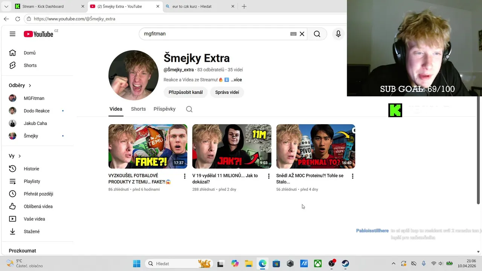Image resolution: width=482 pixels, height=271 pixels.
Task: Click the browser address bar URL
Action: point(75,19)
